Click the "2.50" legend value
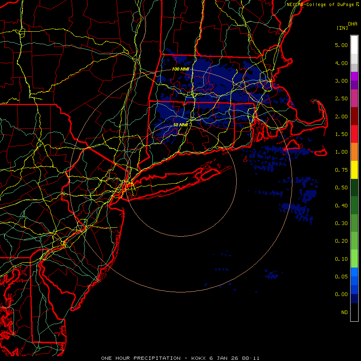The height and width of the screenshot is (361, 361). tap(341, 98)
